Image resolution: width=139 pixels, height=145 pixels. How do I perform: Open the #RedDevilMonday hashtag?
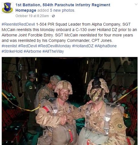coord(54,46)
